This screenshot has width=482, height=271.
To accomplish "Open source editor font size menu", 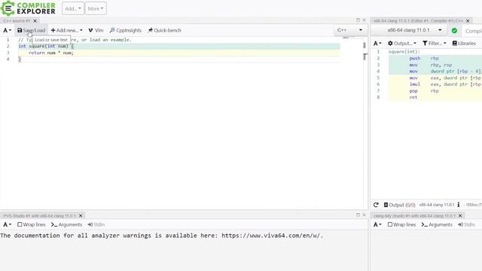I will (7, 30).
